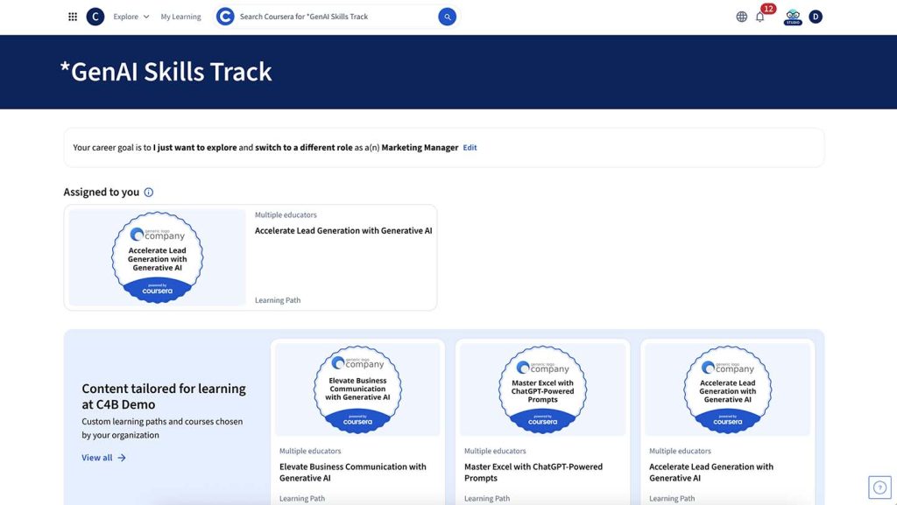Click Edit link next to career goal
Screen dimensions: 897x505
tap(470, 148)
